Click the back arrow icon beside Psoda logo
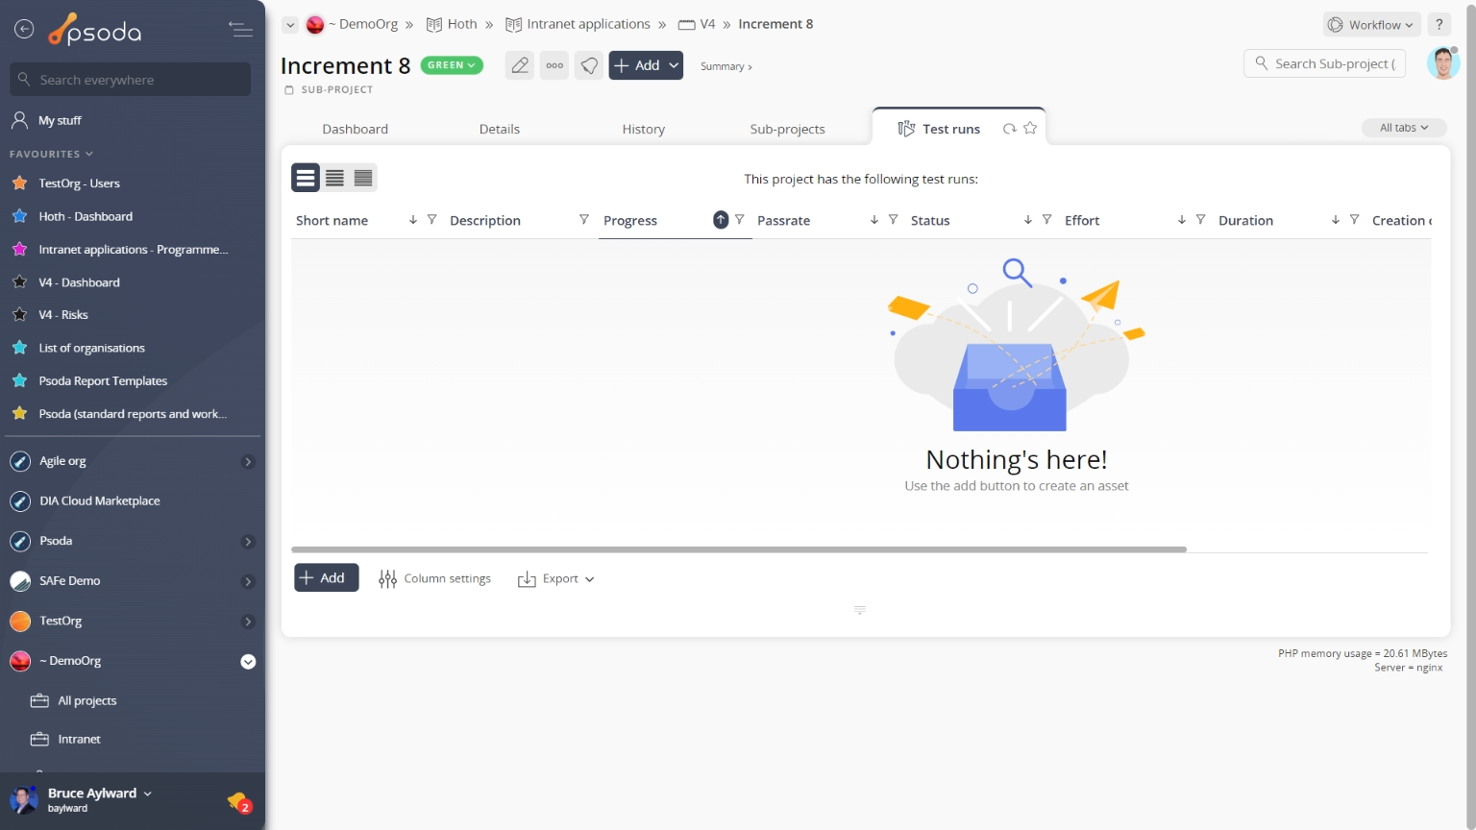 [24, 30]
